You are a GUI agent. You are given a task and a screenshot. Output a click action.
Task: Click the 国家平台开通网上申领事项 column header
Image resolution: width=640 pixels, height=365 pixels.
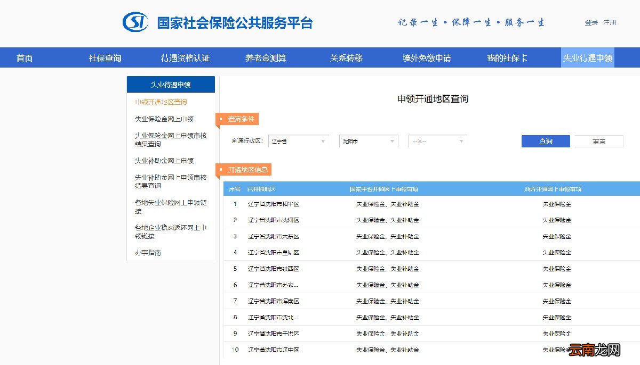click(384, 189)
